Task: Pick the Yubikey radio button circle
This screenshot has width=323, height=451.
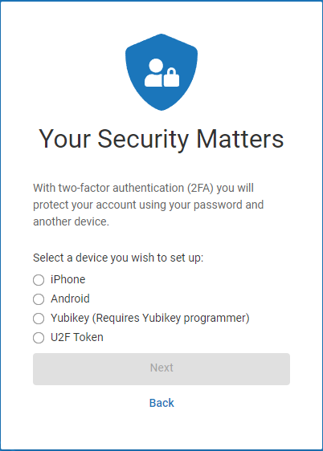Action: tap(39, 319)
